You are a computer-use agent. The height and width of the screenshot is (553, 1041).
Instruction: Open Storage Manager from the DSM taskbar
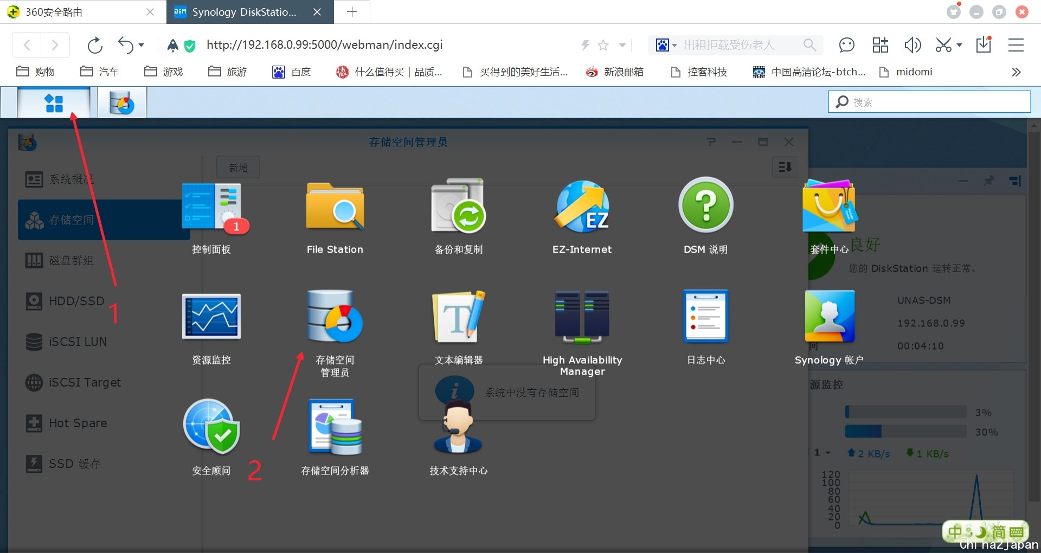122,103
